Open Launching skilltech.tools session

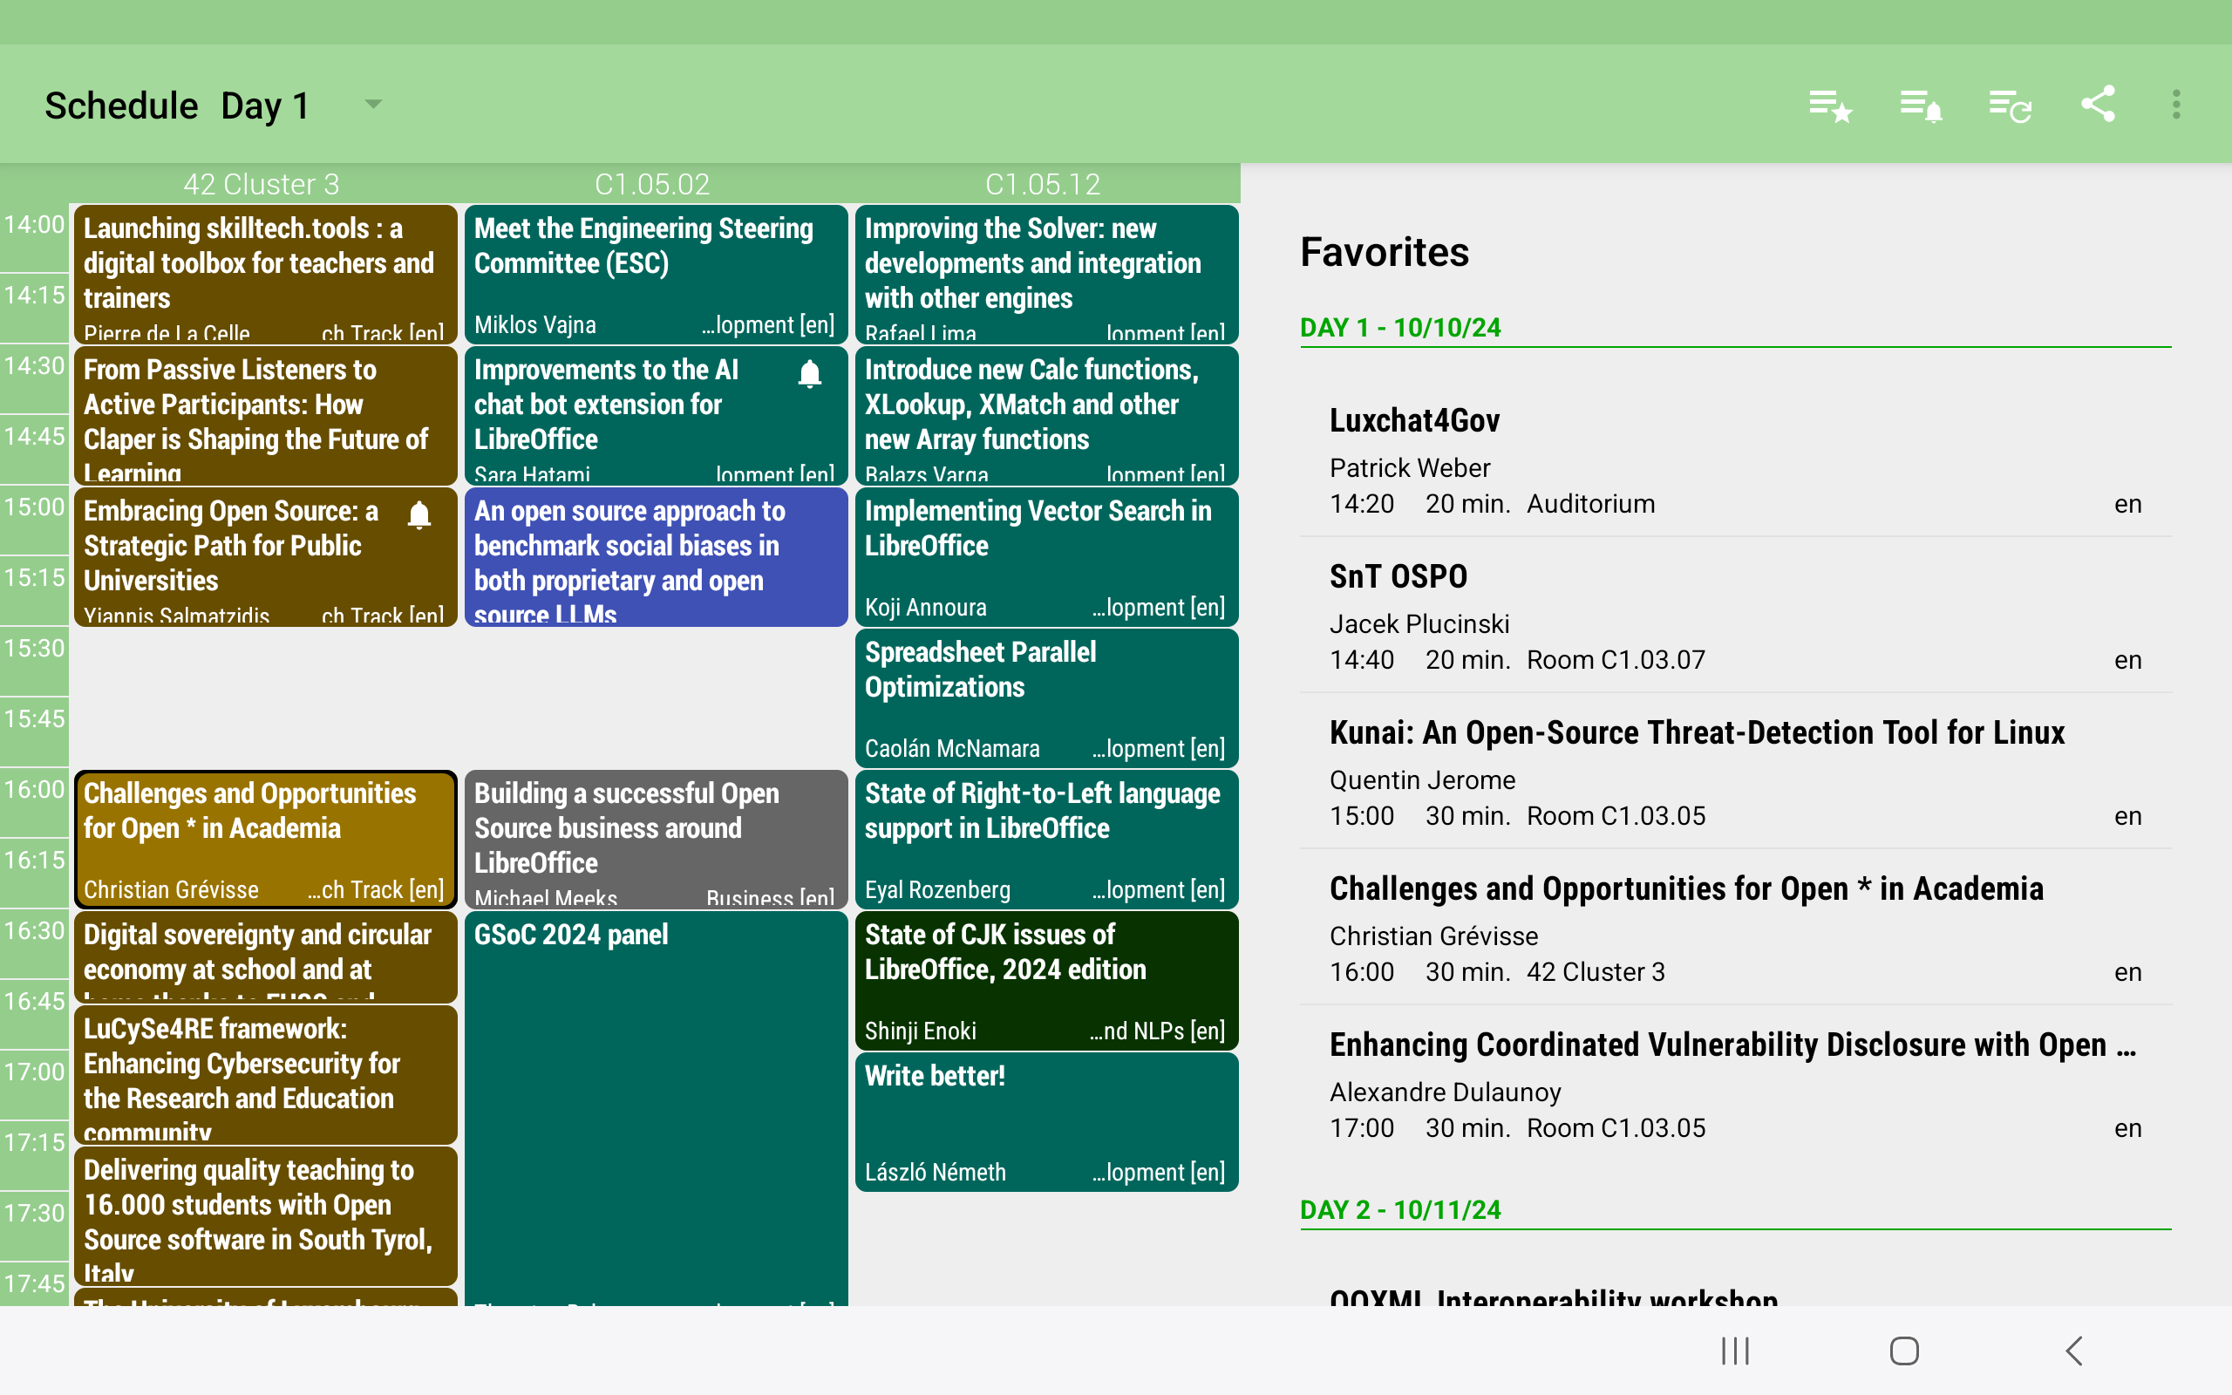pyautogui.click(x=266, y=274)
